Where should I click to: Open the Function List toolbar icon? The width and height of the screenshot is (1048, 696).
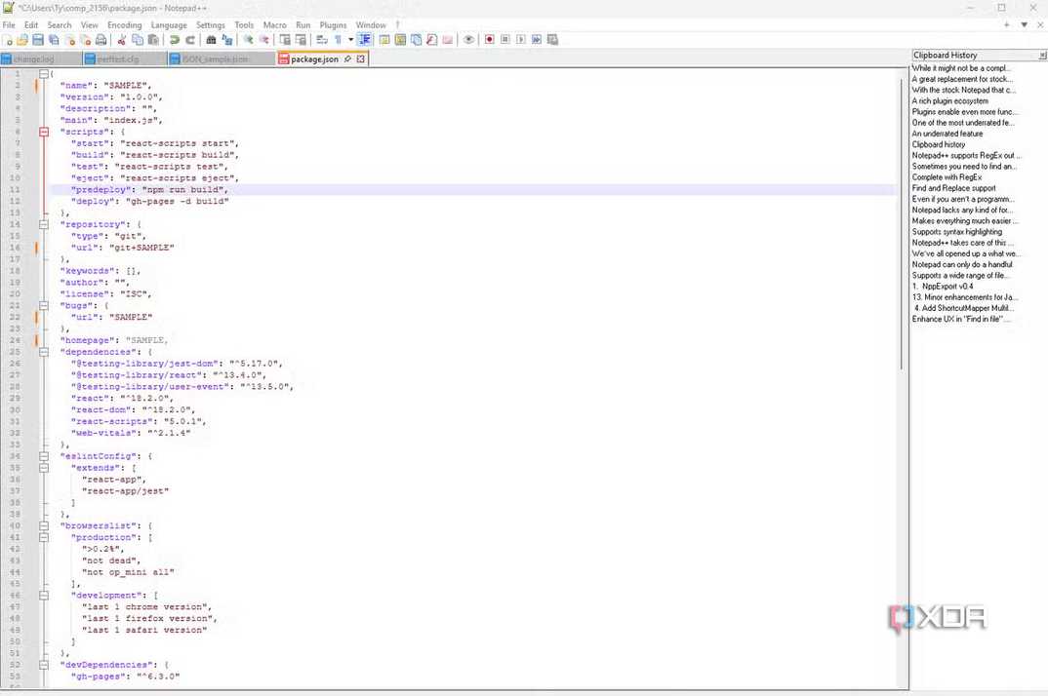[x=431, y=40]
